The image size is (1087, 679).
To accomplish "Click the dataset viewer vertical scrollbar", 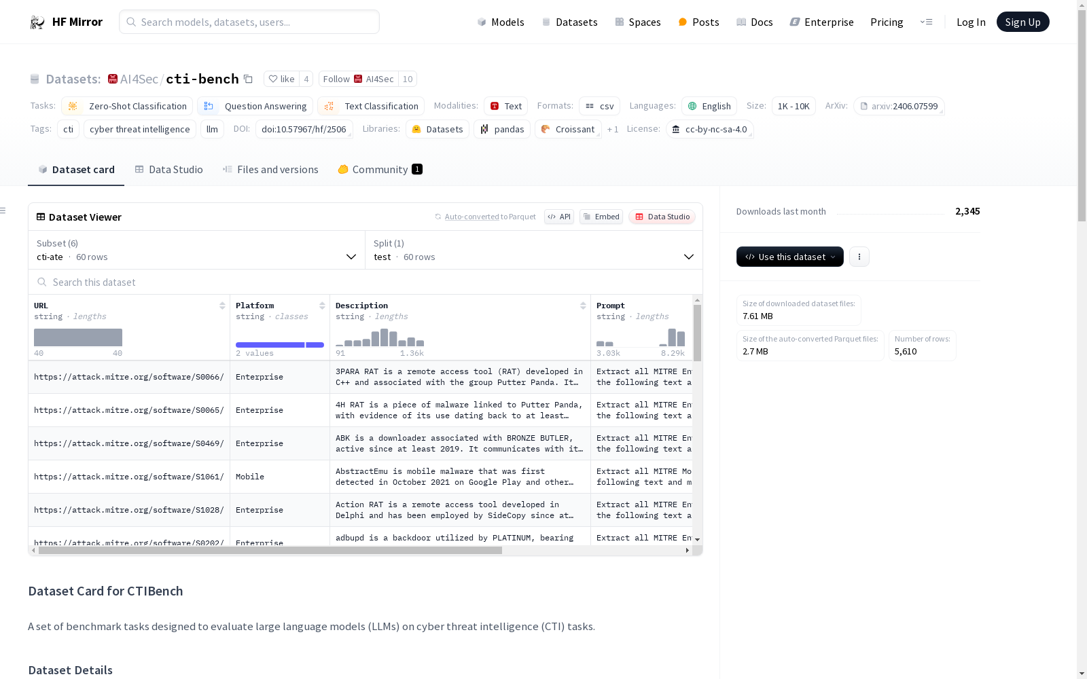I will pyautogui.click(x=697, y=333).
